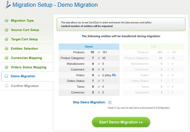Click the Demo Taxes row label

tap(81, 87)
